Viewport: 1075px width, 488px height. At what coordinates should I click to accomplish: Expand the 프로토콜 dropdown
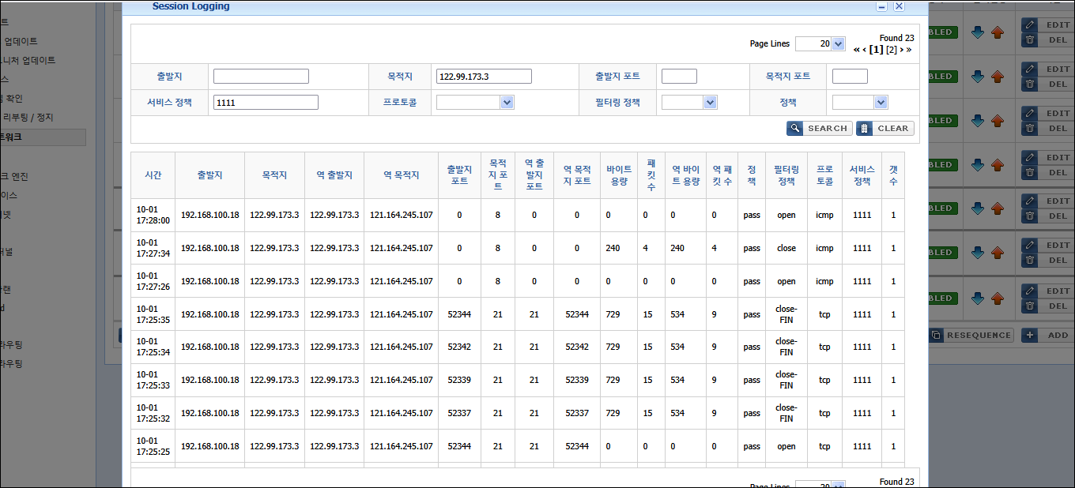tap(507, 103)
